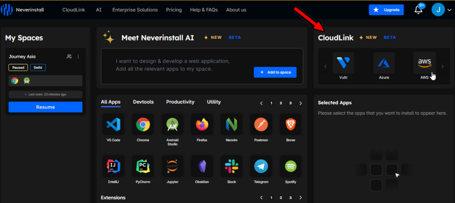This screenshot has width=455, height=203.
Task: Open the J user avatar
Action: point(438,10)
